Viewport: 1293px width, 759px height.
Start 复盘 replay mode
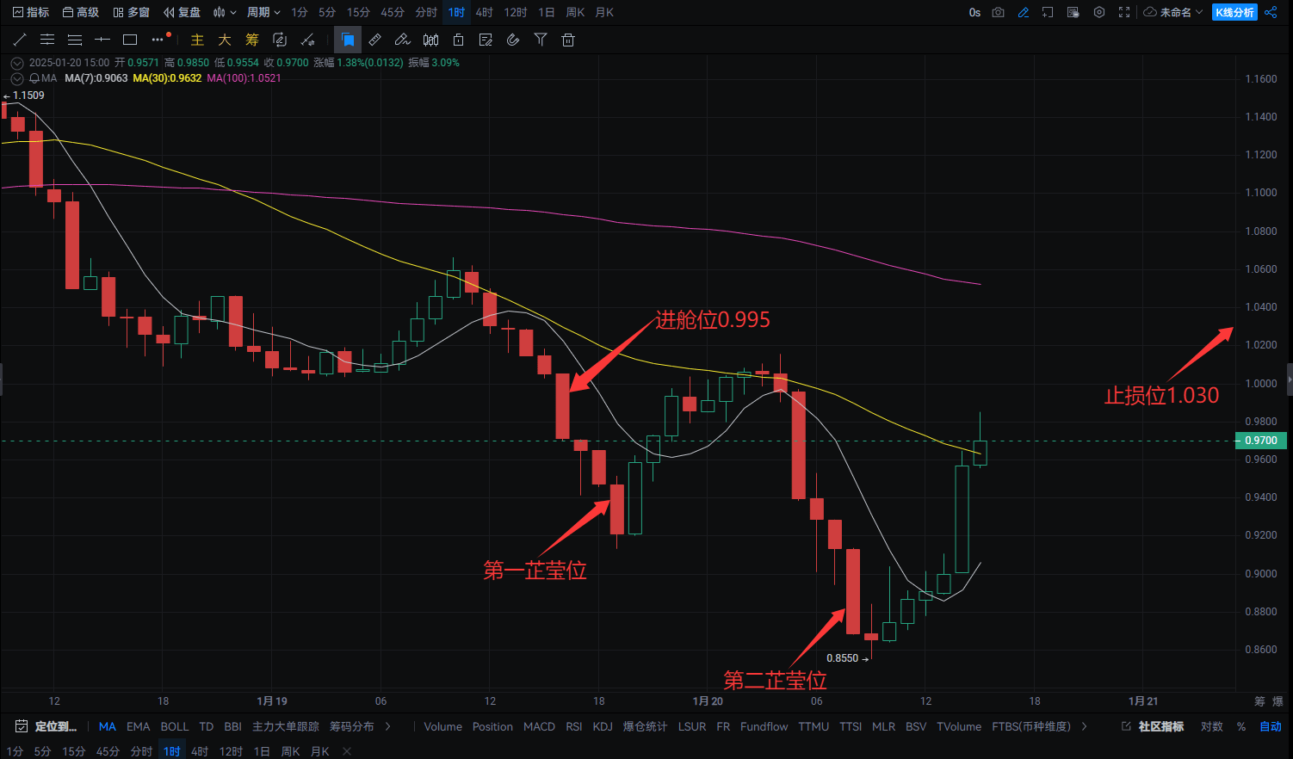click(182, 12)
